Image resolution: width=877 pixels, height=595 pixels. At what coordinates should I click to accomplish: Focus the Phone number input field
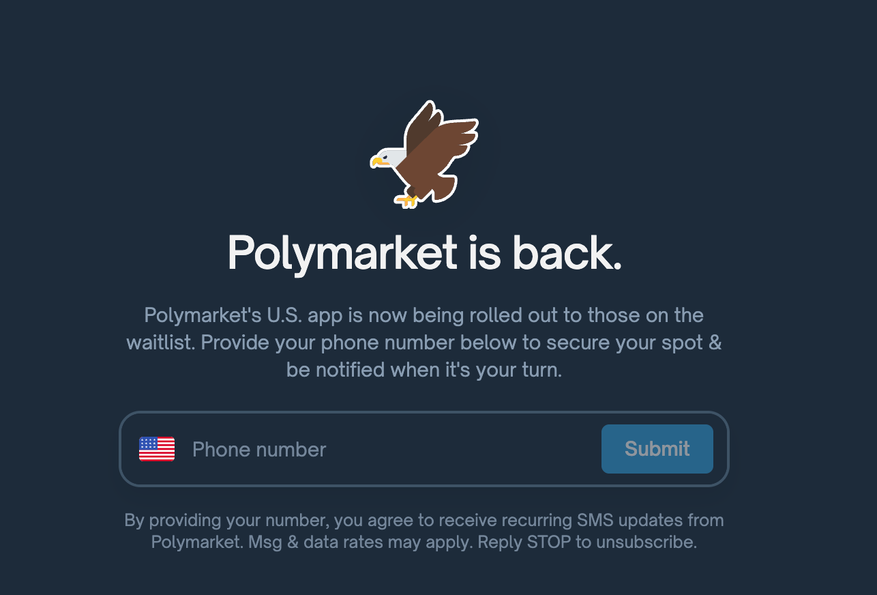tap(389, 449)
